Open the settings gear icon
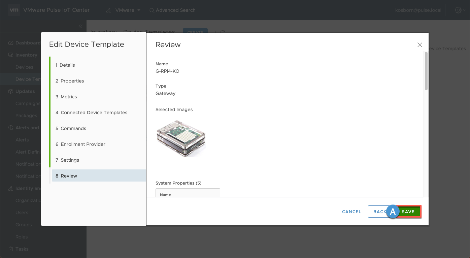The height and width of the screenshot is (258, 470). [458, 10]
